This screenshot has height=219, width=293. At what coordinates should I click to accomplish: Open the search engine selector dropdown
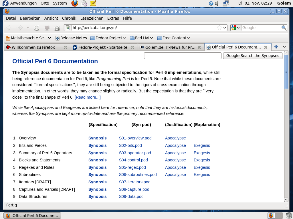pyautogui.click(x=236, y=28)
